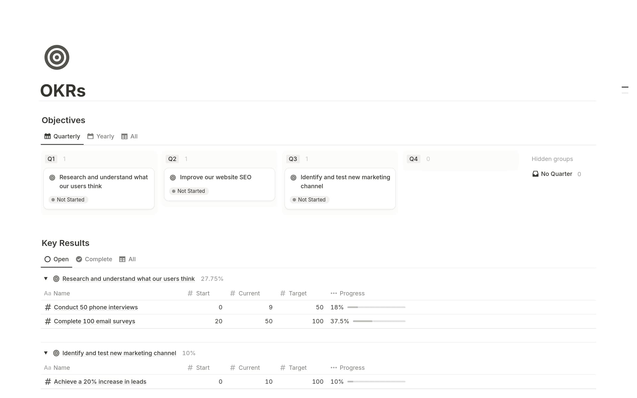
Task: Switch to the Quarterly objectives view
Action: (x=62, y=136)
